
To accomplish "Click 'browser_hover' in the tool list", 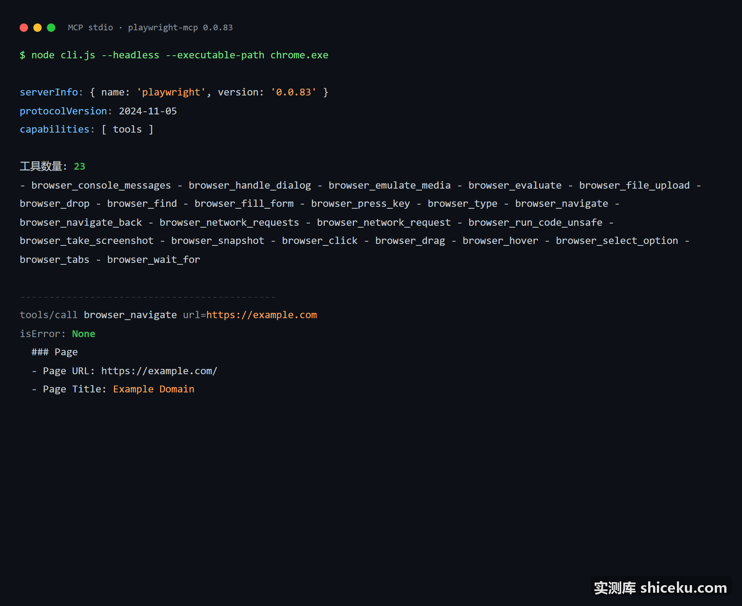I will pos(500,241).
